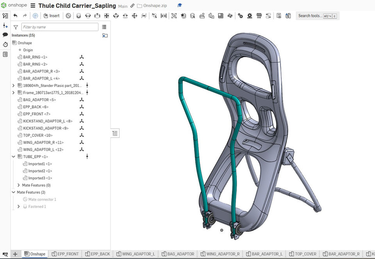Toggle the list view icon beside filter box
Screen dimensions: 375x259
pyautogui.click(x=104, y=27)
